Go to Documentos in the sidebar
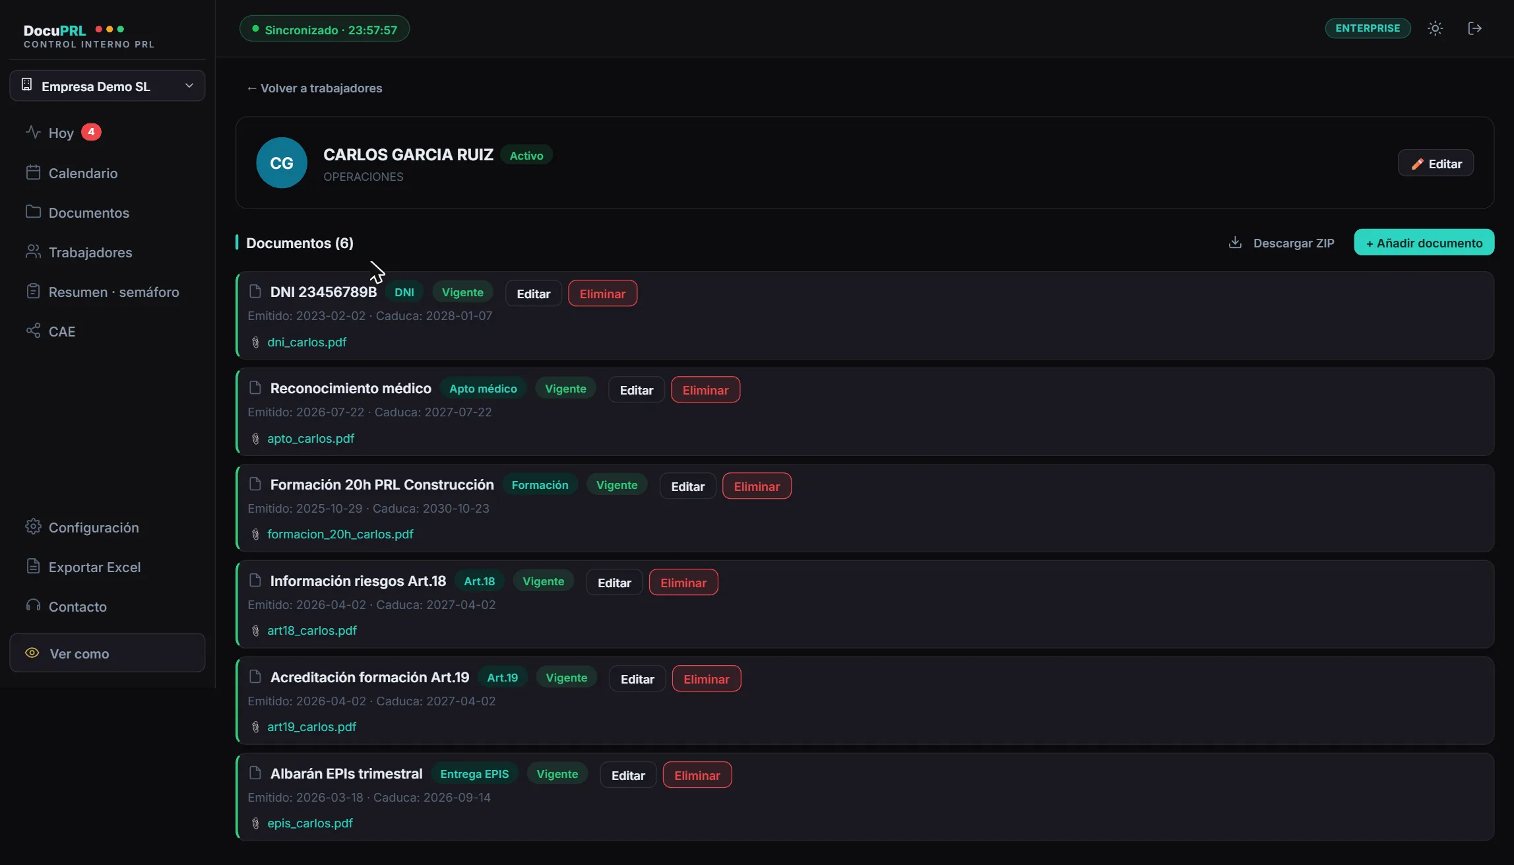Screen dimensions: 1514x865 coord(89,213)
